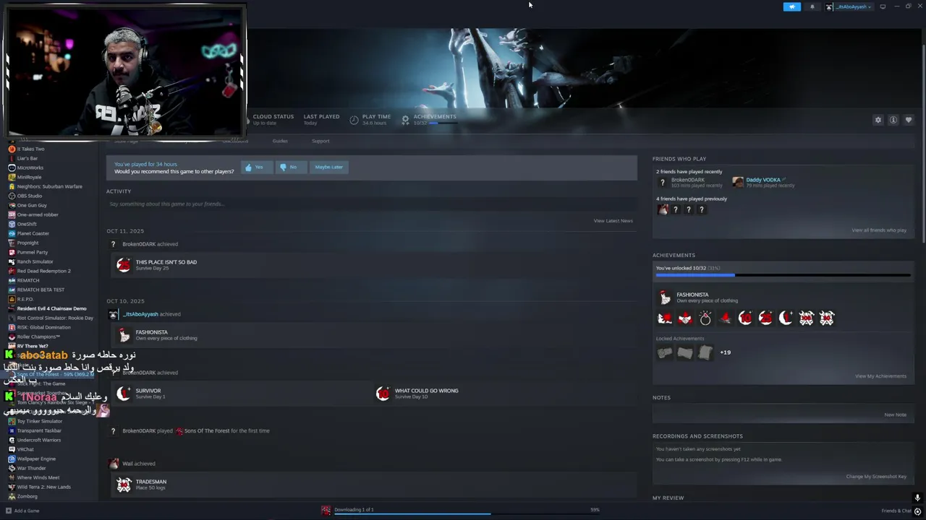
Task: Select Toy Tinker Simulator in library
Action: pyautogui.click(x=40, y=421)
